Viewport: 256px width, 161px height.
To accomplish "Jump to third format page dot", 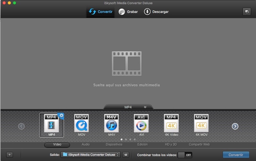I will (x=130, y=140).
